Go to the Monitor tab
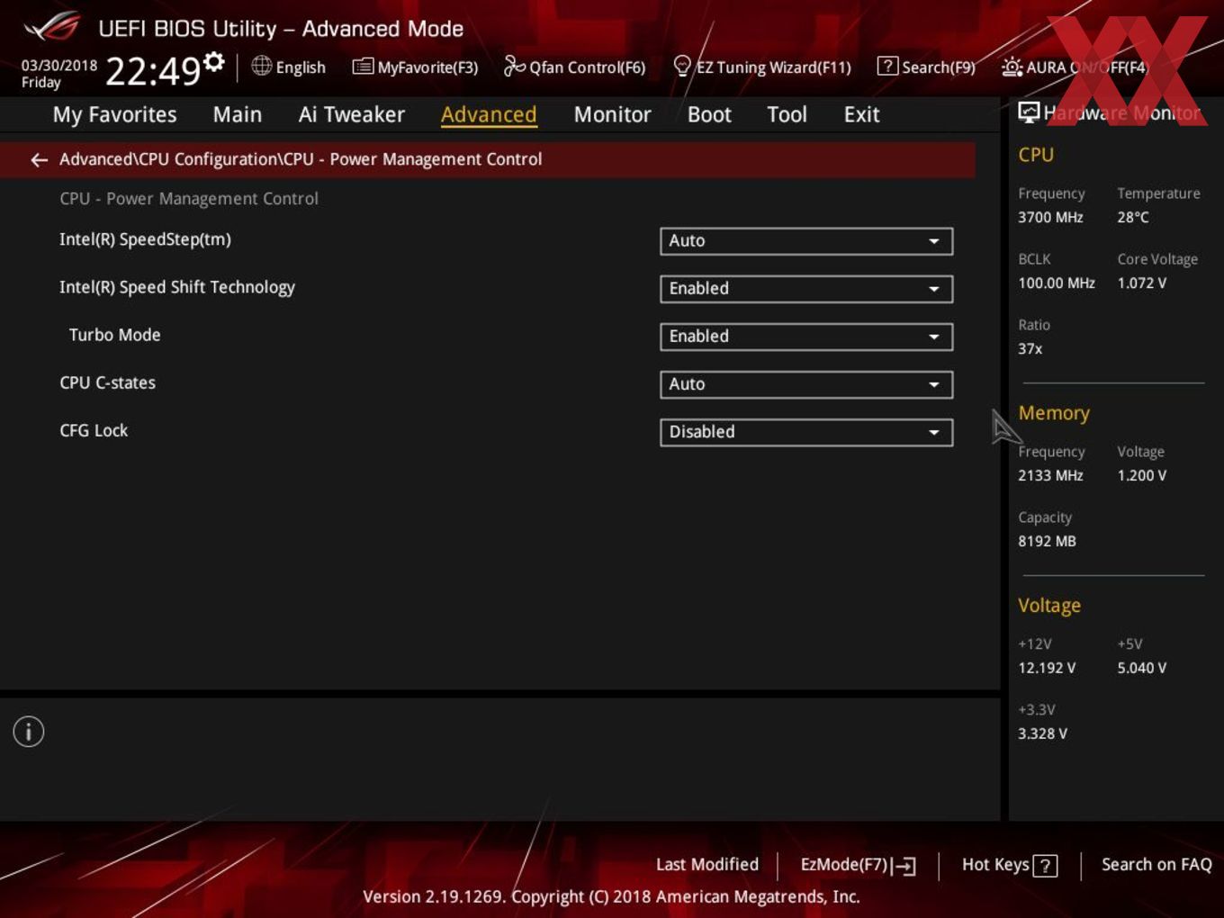Screen dimensions: 1224x918 click(x=612, y=114)
